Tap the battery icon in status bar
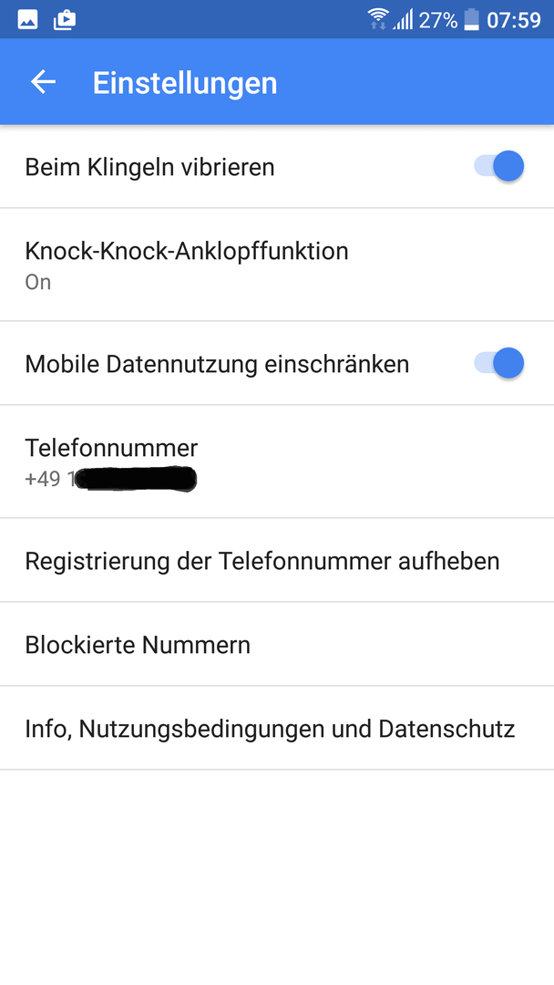This screenshot has width=554, height=985. click(471, 20)
